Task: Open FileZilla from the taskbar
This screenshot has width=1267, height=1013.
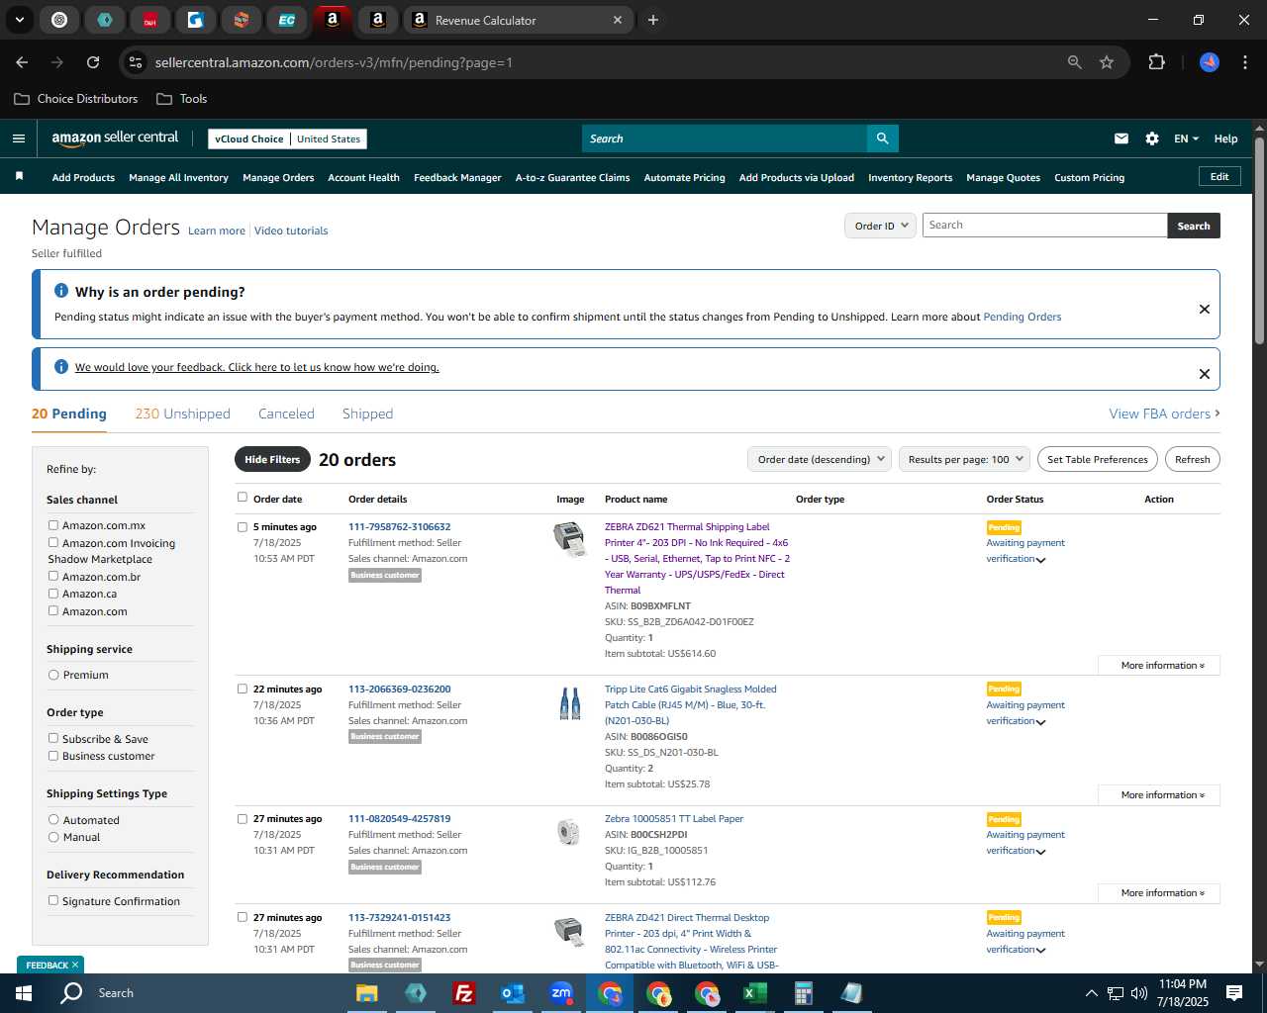Action: (463, 993)
